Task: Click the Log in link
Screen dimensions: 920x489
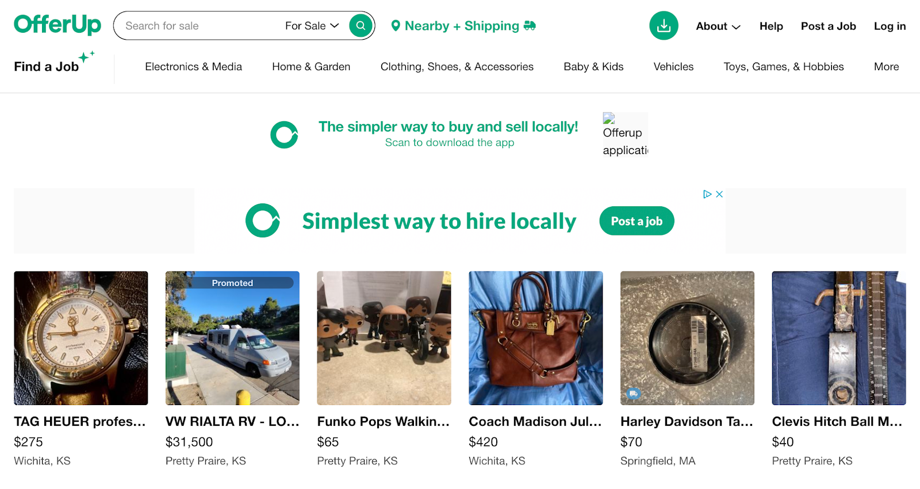Action: (x=889, y=26)
